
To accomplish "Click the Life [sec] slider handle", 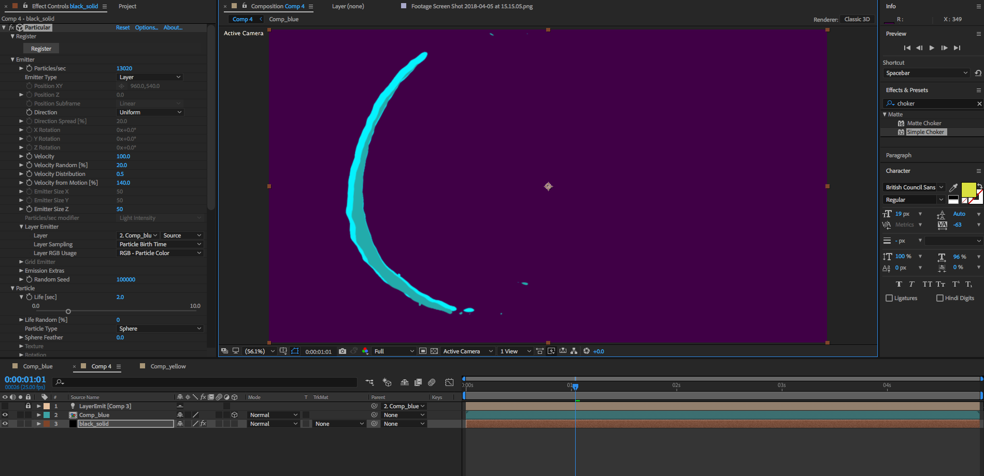I will 68,311.
